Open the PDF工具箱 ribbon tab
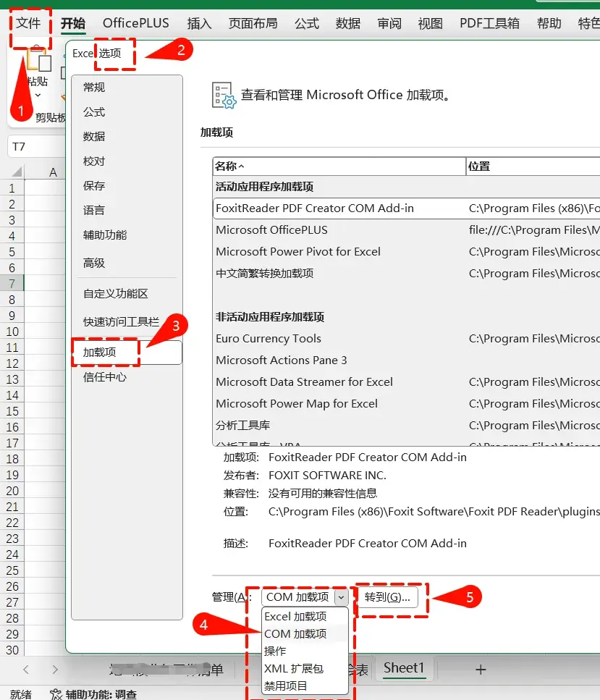Screen dimensions: 600x700 489,23
